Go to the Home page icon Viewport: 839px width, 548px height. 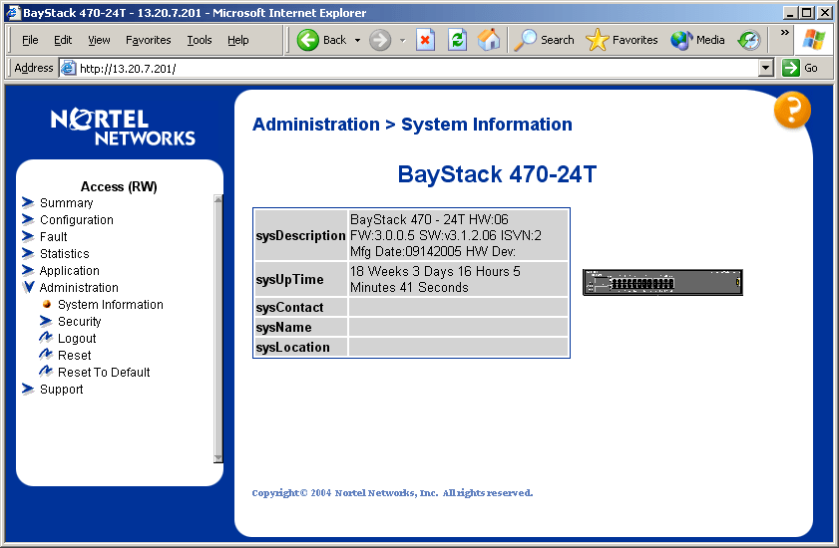pyautogui.click(x=489, y=40)
